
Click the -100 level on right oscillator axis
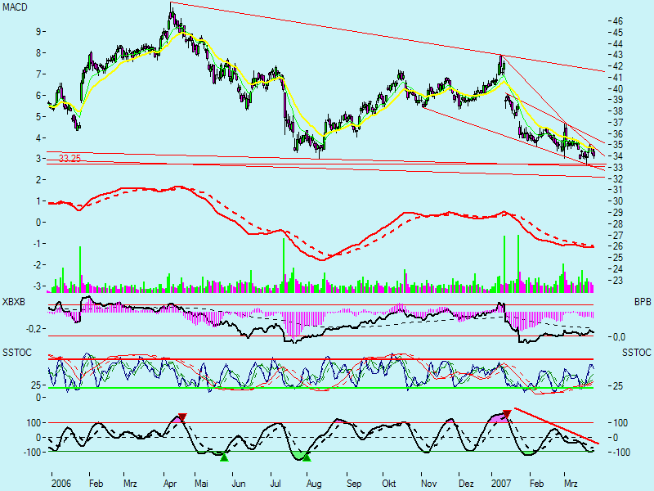pos(621,453)
